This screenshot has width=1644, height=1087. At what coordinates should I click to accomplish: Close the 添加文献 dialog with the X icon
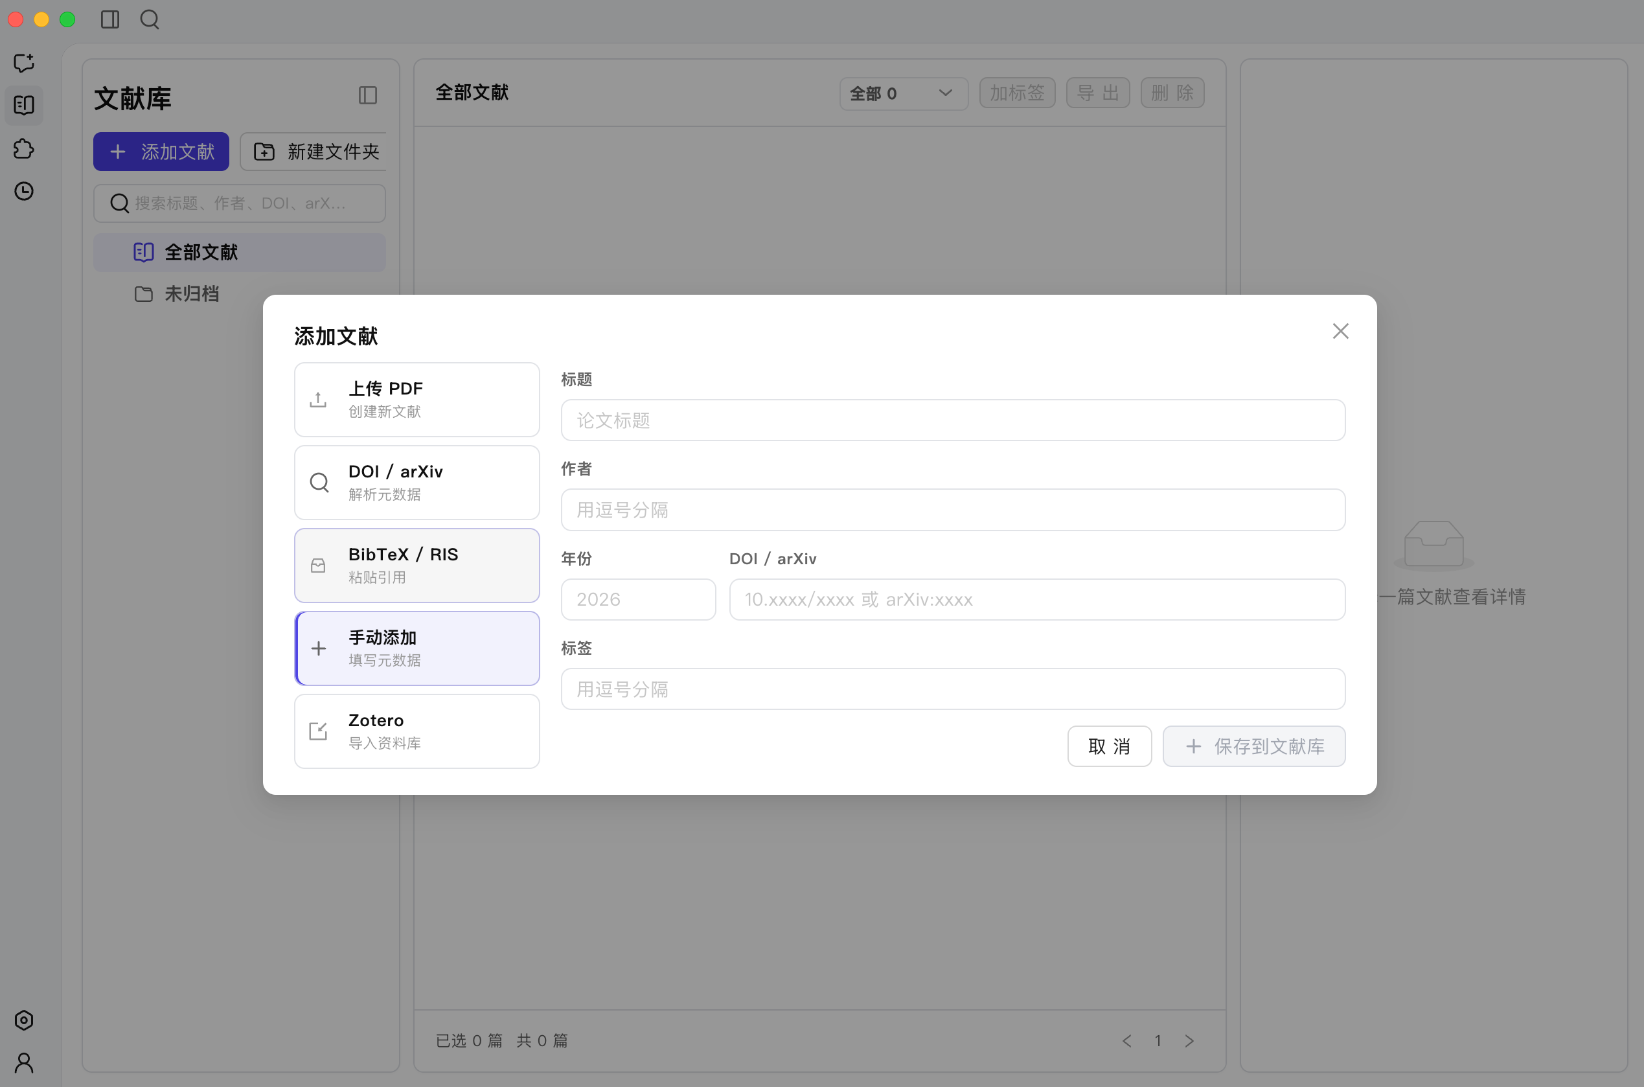tap(1340, 332)
